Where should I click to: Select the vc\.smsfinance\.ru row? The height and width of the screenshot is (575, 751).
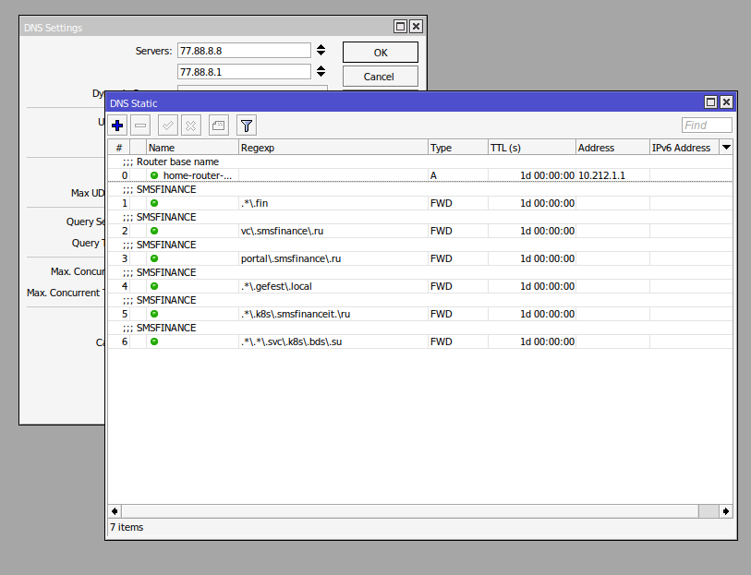click(333, 231)
